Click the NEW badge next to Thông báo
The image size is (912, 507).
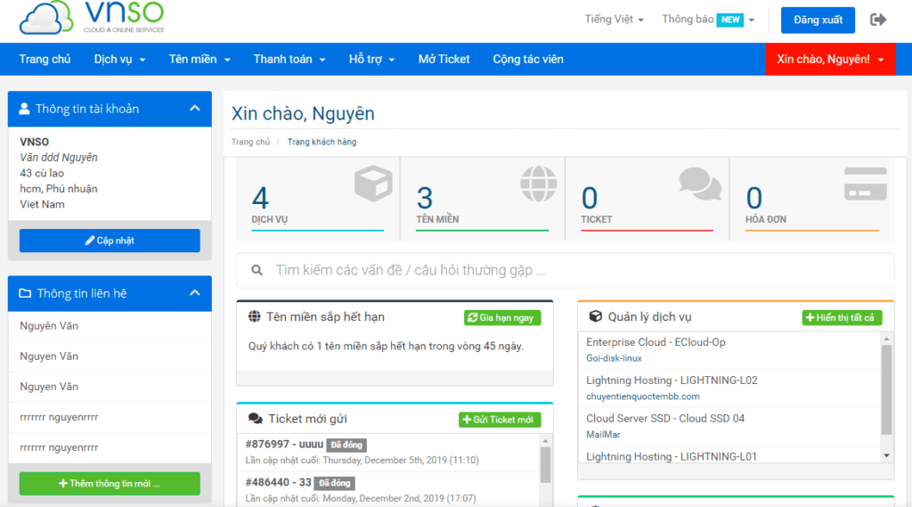(x=730, y=20)
